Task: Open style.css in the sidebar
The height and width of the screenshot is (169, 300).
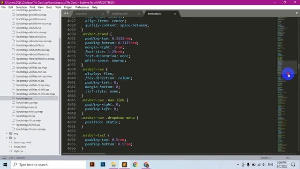Action: tap(19, 151)
